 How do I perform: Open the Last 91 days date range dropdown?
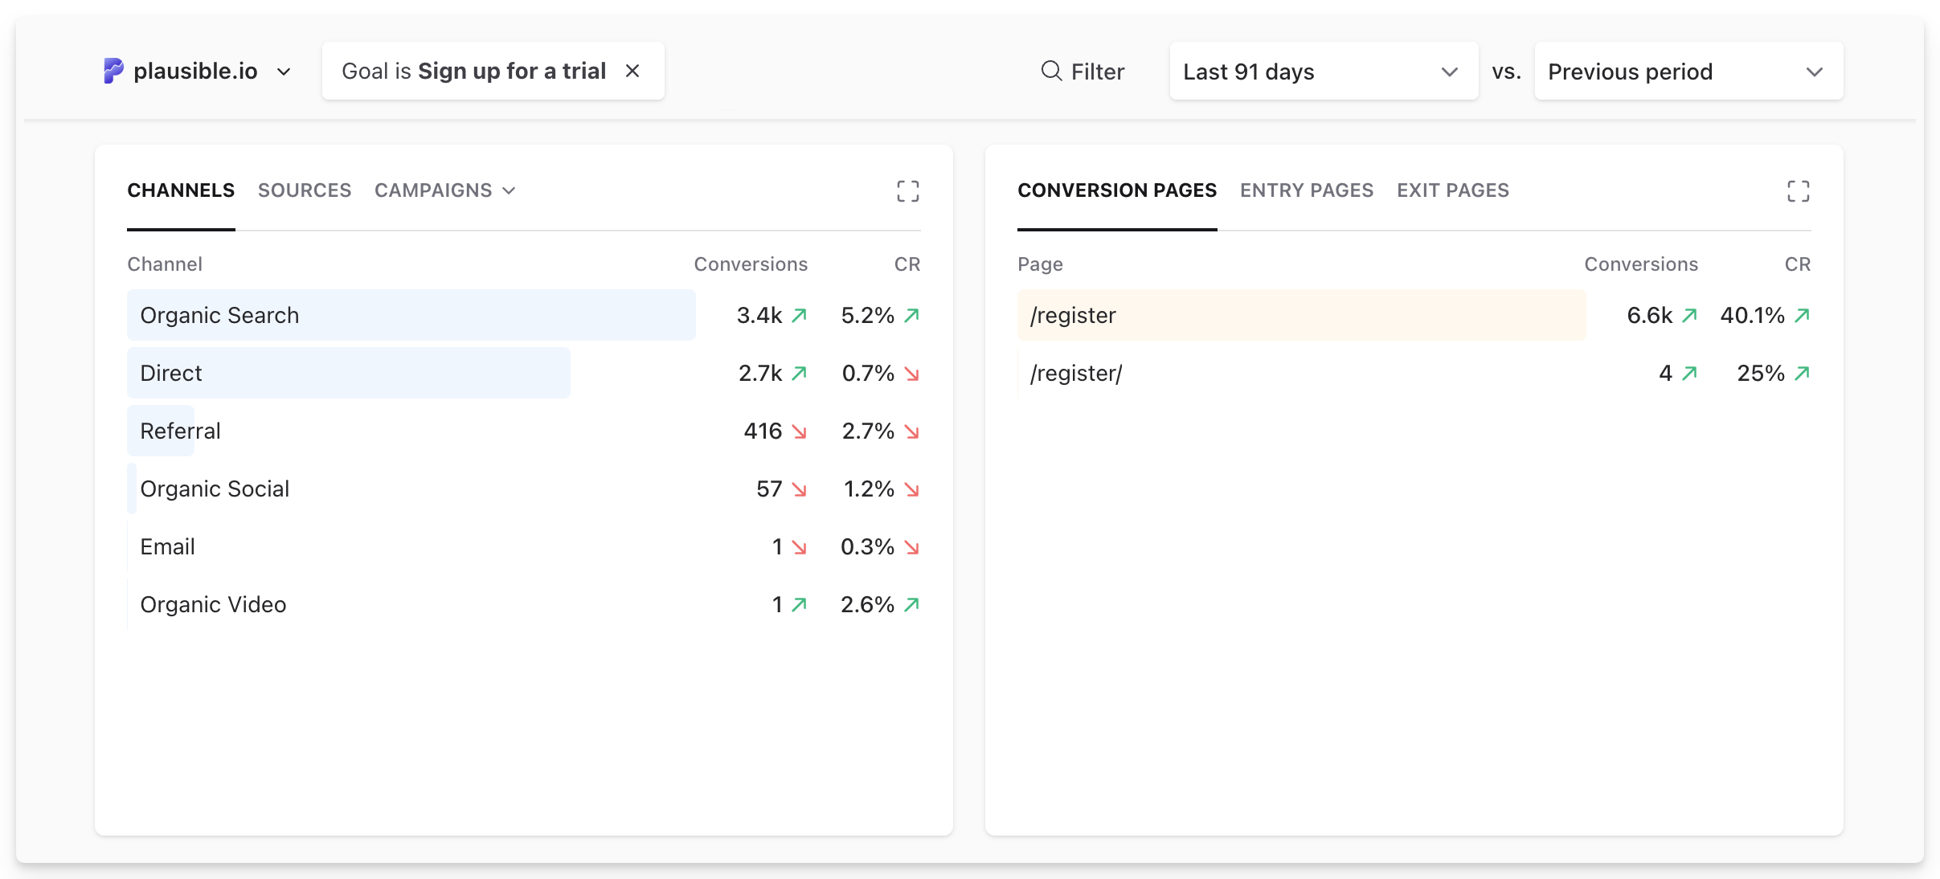coord(1324,71)
